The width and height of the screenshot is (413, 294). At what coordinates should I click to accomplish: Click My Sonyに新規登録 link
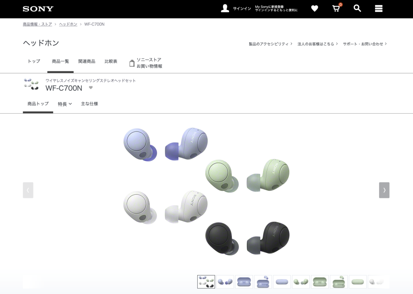click(x=269, y=6)
